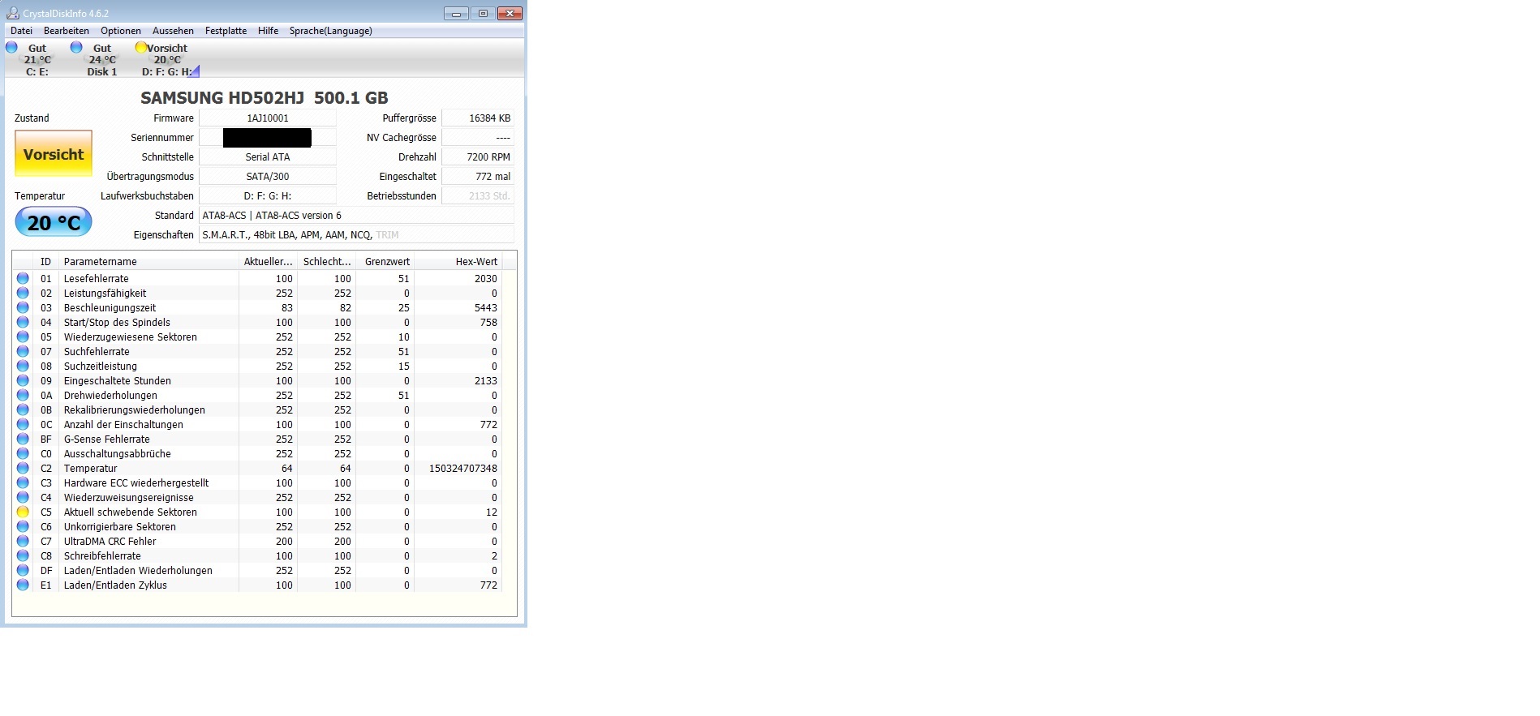This screenshot has height=716, width=1540.
Task: Click the Übertragungsmodus field SATA/300
Action: pos(268,177)
